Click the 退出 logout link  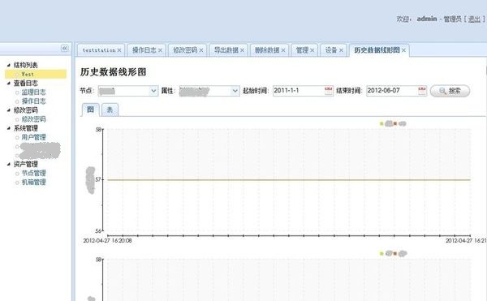(474, 19)
